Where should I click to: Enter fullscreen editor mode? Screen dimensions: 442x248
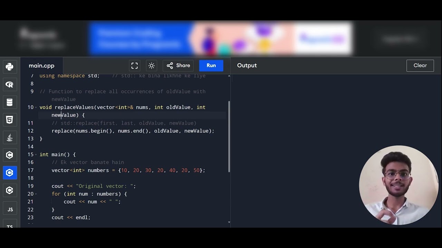[x=135, y=65]
